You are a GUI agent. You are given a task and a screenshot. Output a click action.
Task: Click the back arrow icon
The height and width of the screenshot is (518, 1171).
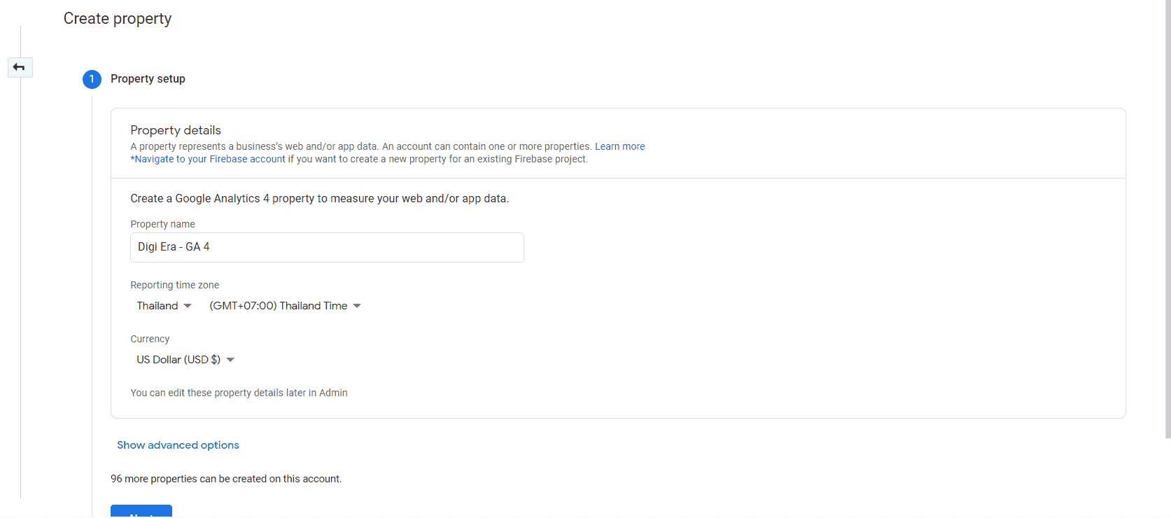[x=19, y=67]
